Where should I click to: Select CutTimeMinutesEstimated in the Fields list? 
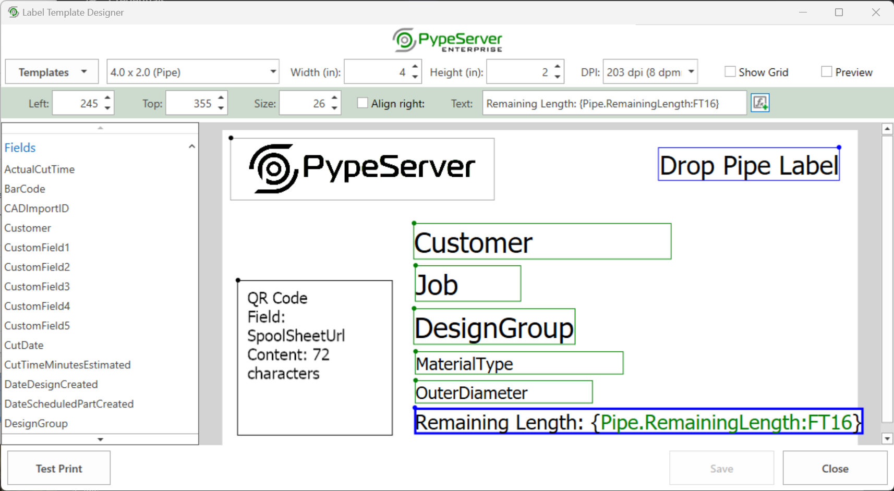click(68, 365)
